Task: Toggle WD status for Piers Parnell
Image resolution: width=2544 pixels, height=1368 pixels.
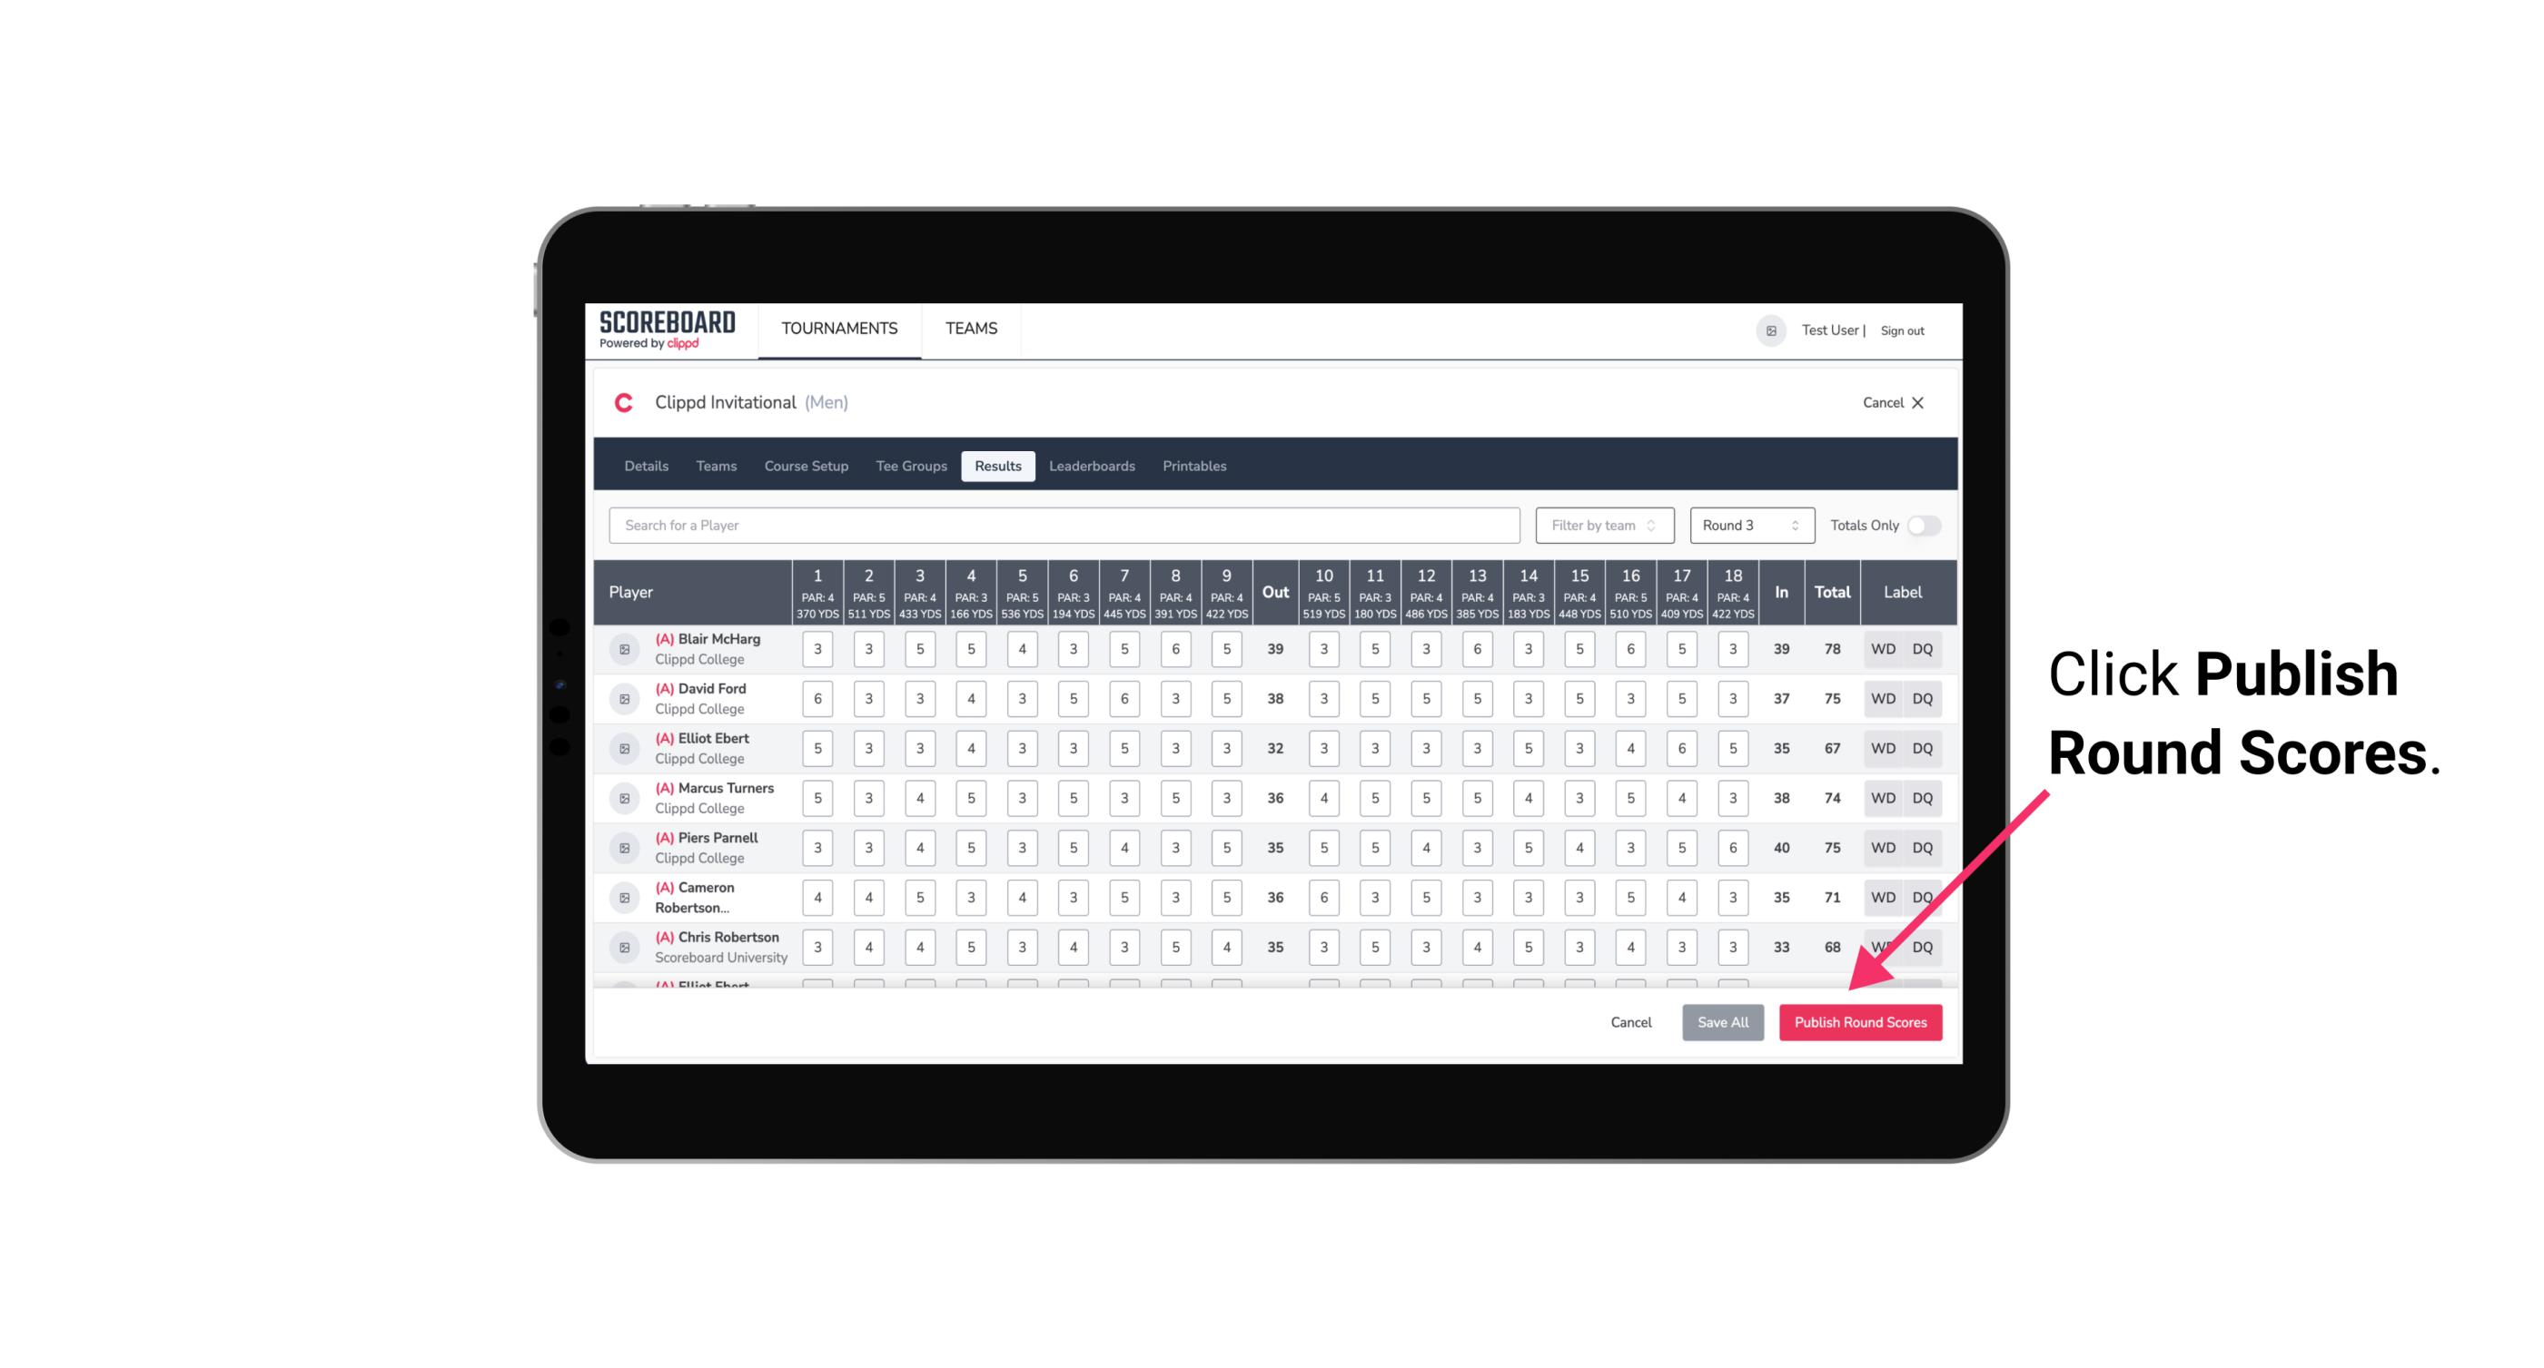Action: pos(1882,848)
